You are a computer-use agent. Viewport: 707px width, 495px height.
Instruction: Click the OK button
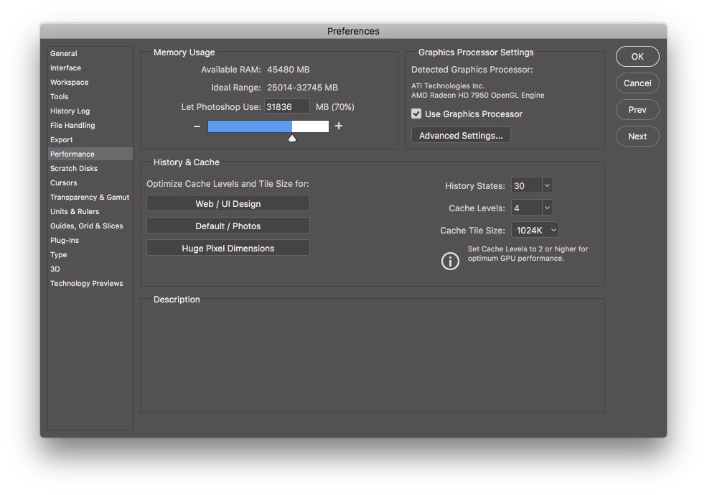(637, 57)
